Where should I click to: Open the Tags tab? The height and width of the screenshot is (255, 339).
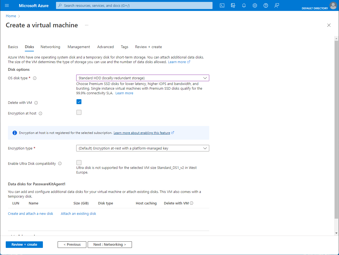pyautogui.click(x=125, y=47)
